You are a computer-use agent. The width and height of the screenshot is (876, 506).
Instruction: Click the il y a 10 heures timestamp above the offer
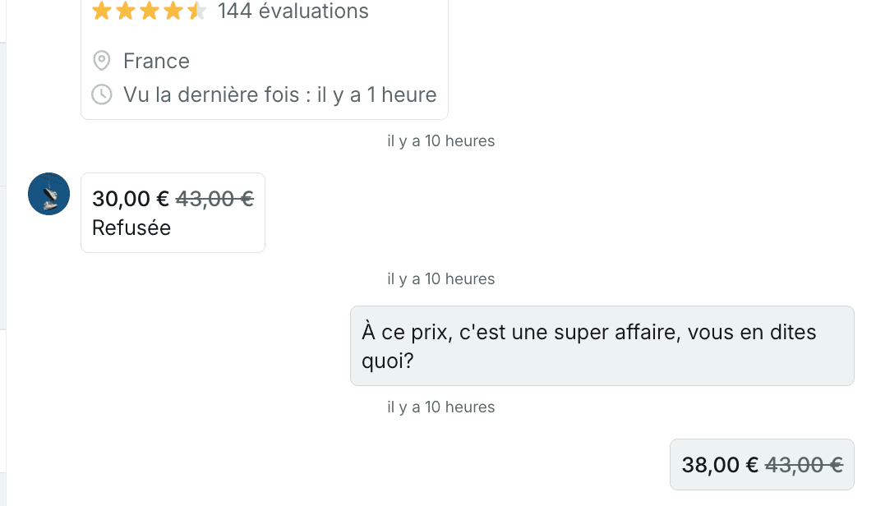(440, 140)
